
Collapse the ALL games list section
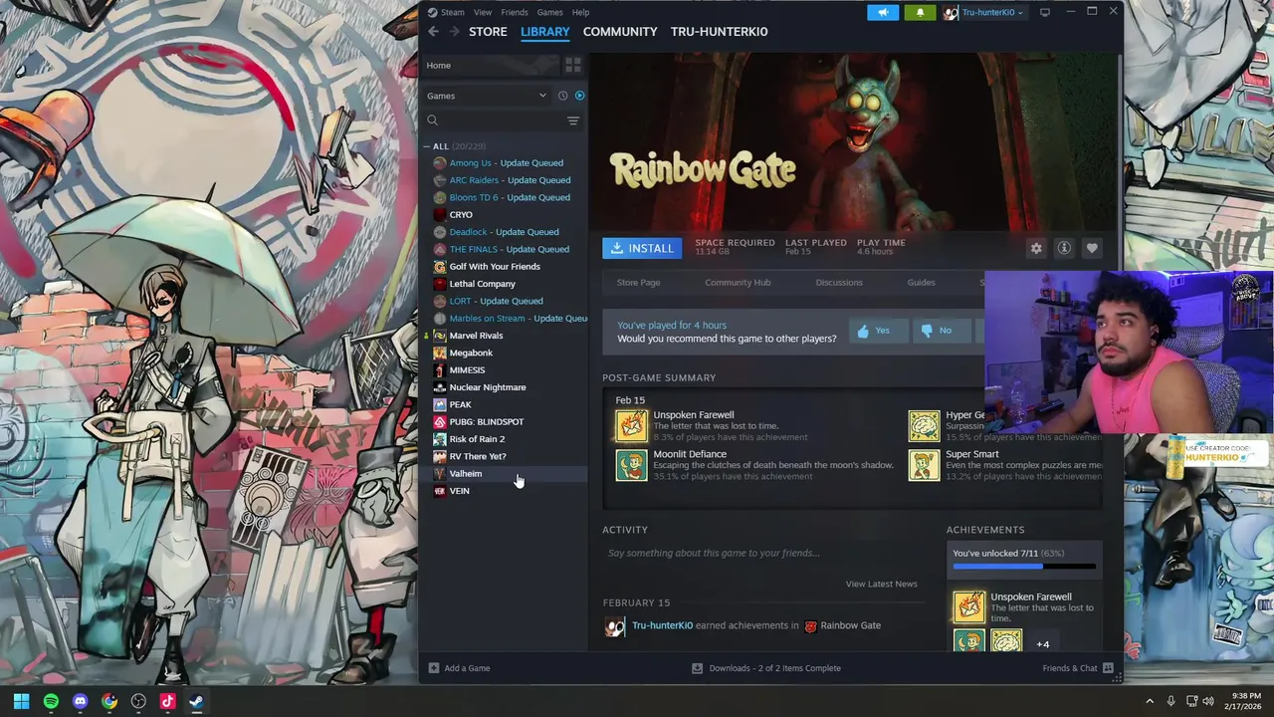[428, 146]
